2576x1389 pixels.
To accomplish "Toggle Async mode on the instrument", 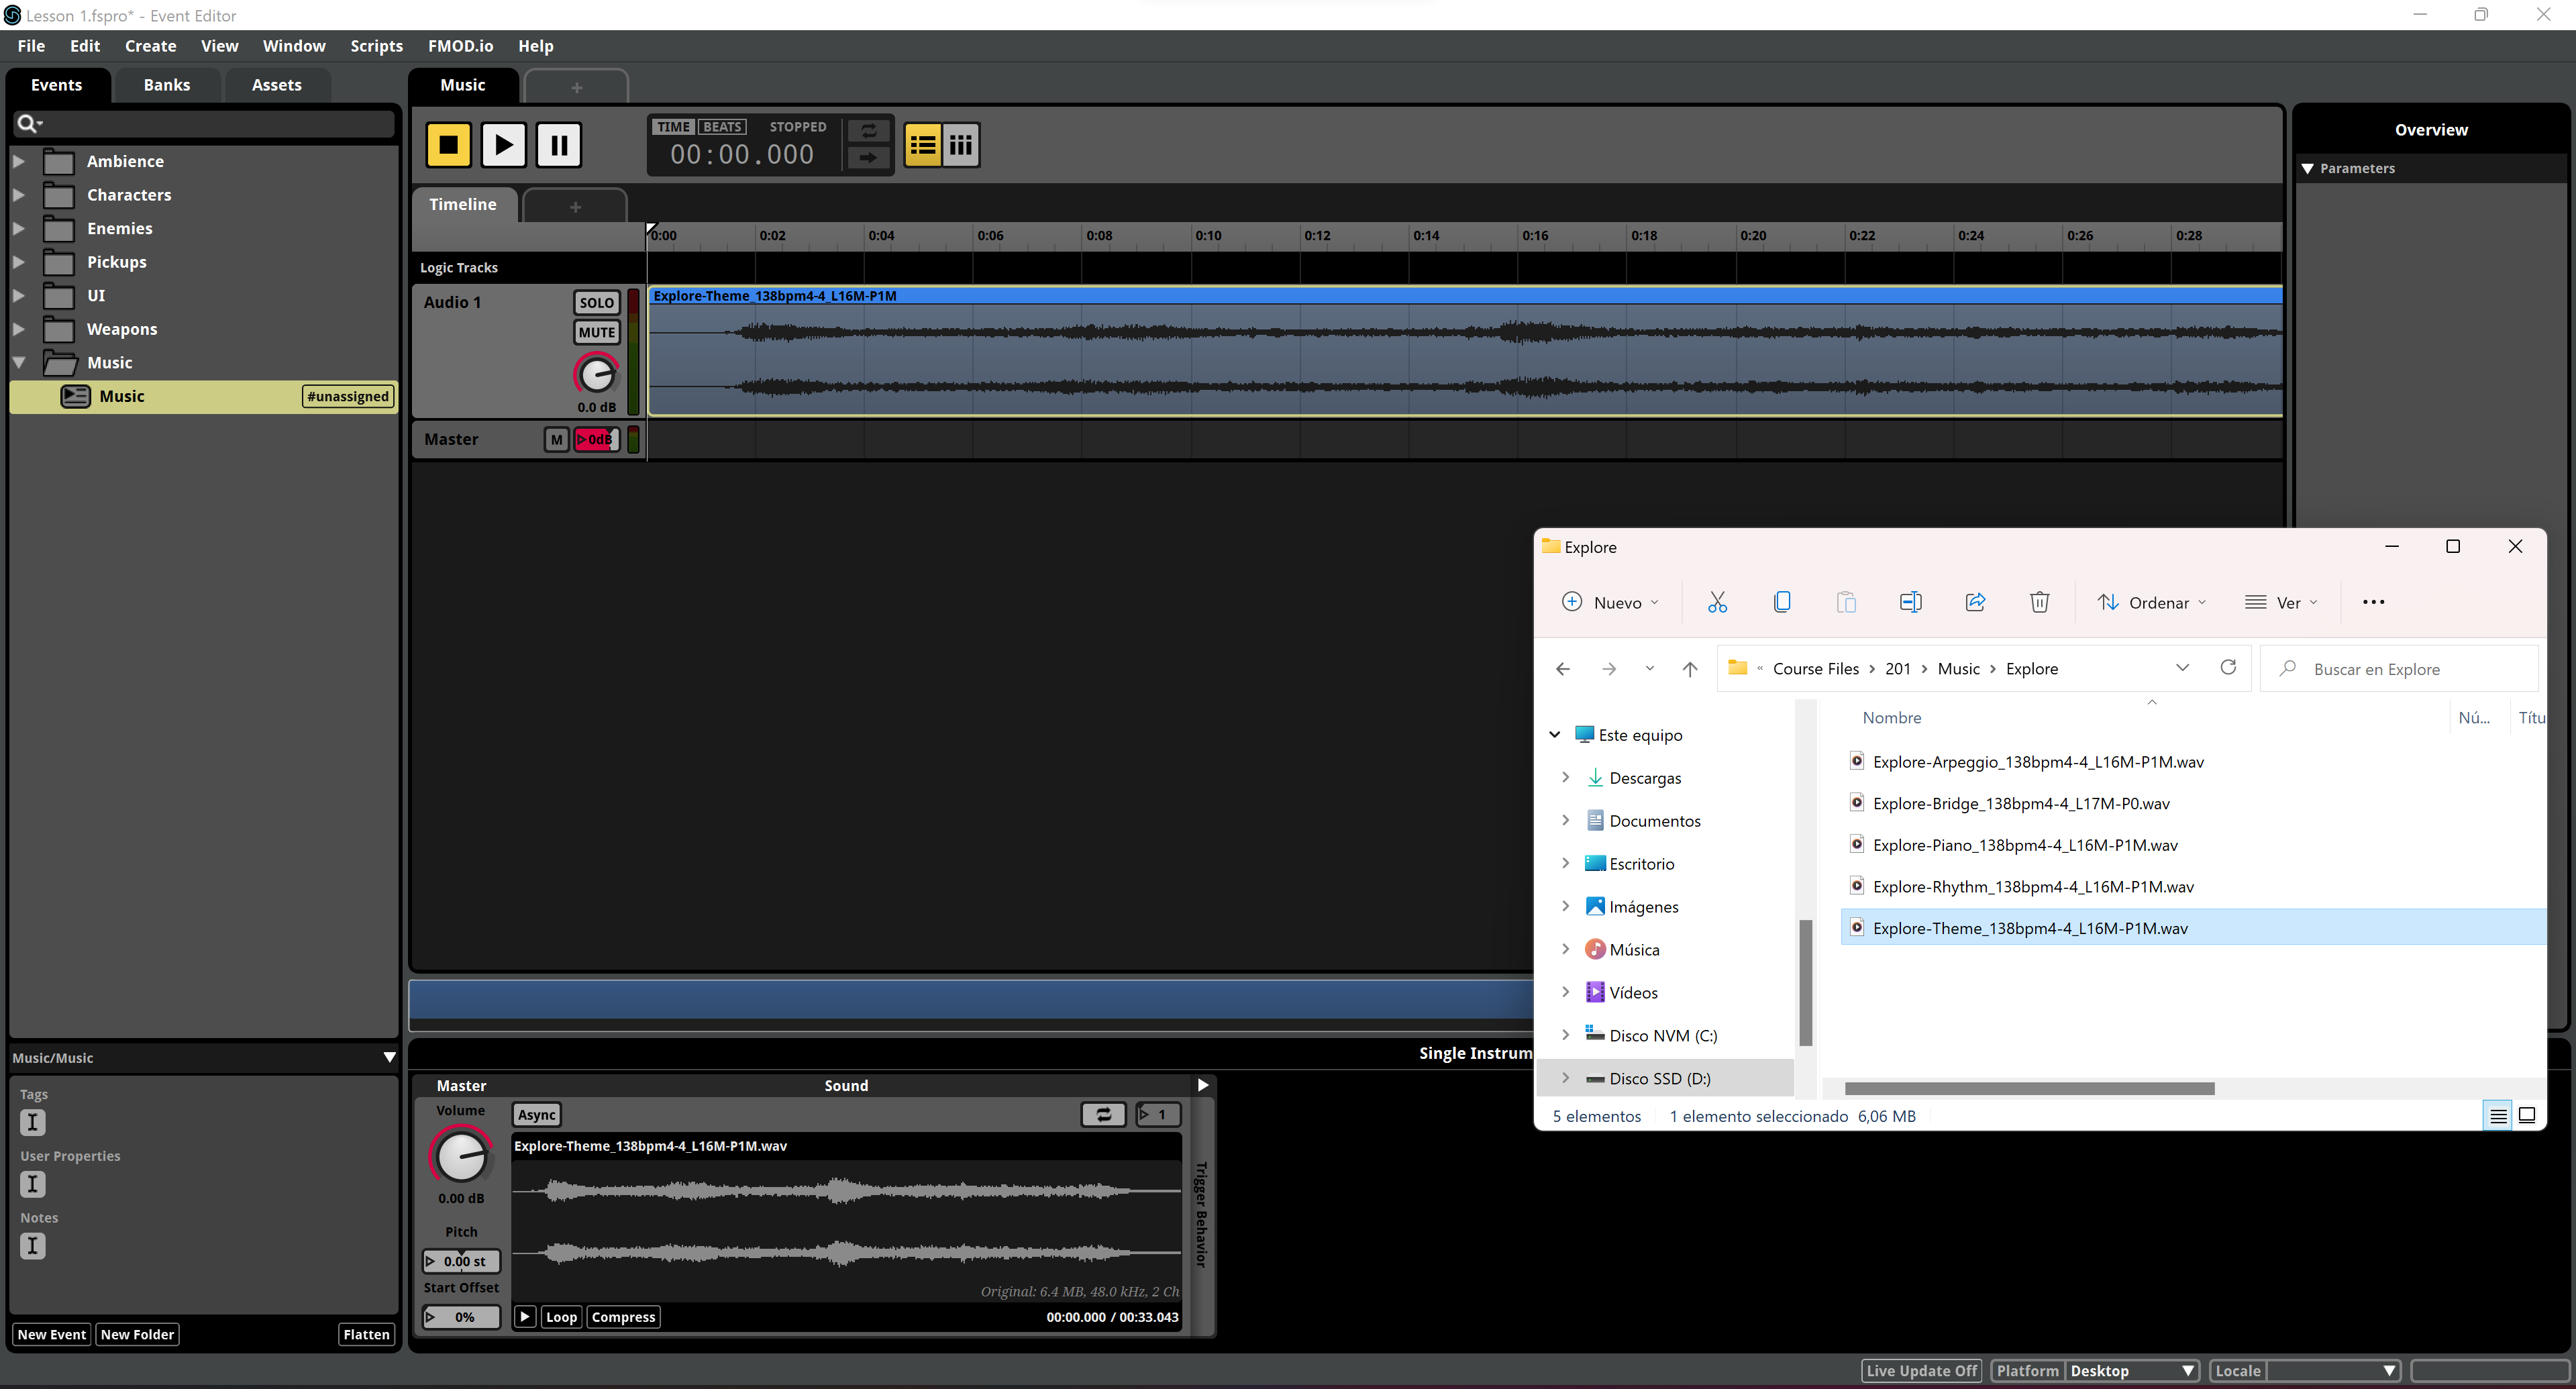I will (x=537, y=1114).
